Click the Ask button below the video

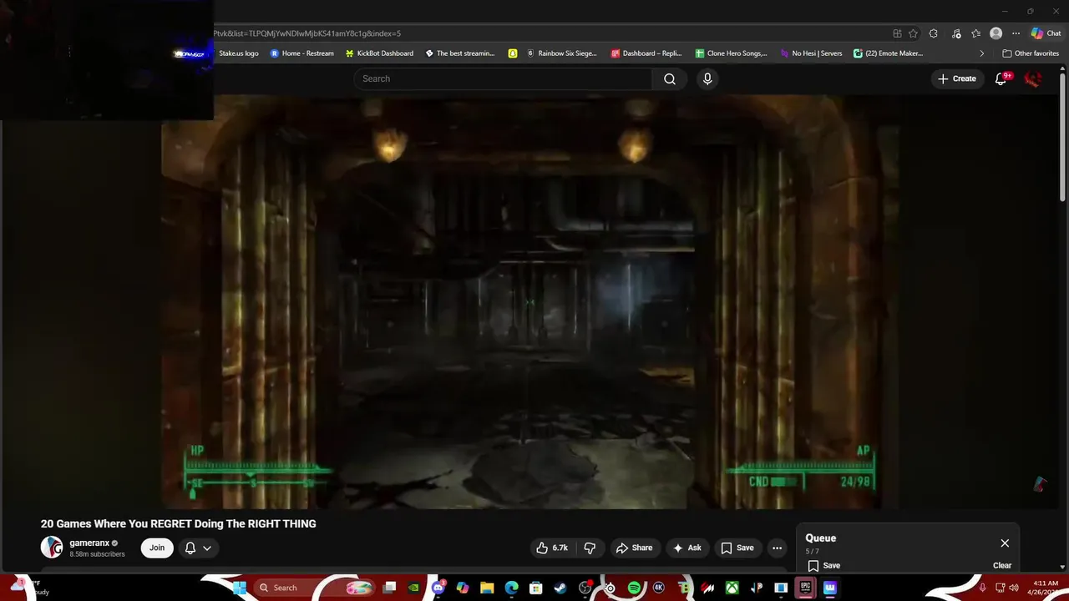coord(687,548)
